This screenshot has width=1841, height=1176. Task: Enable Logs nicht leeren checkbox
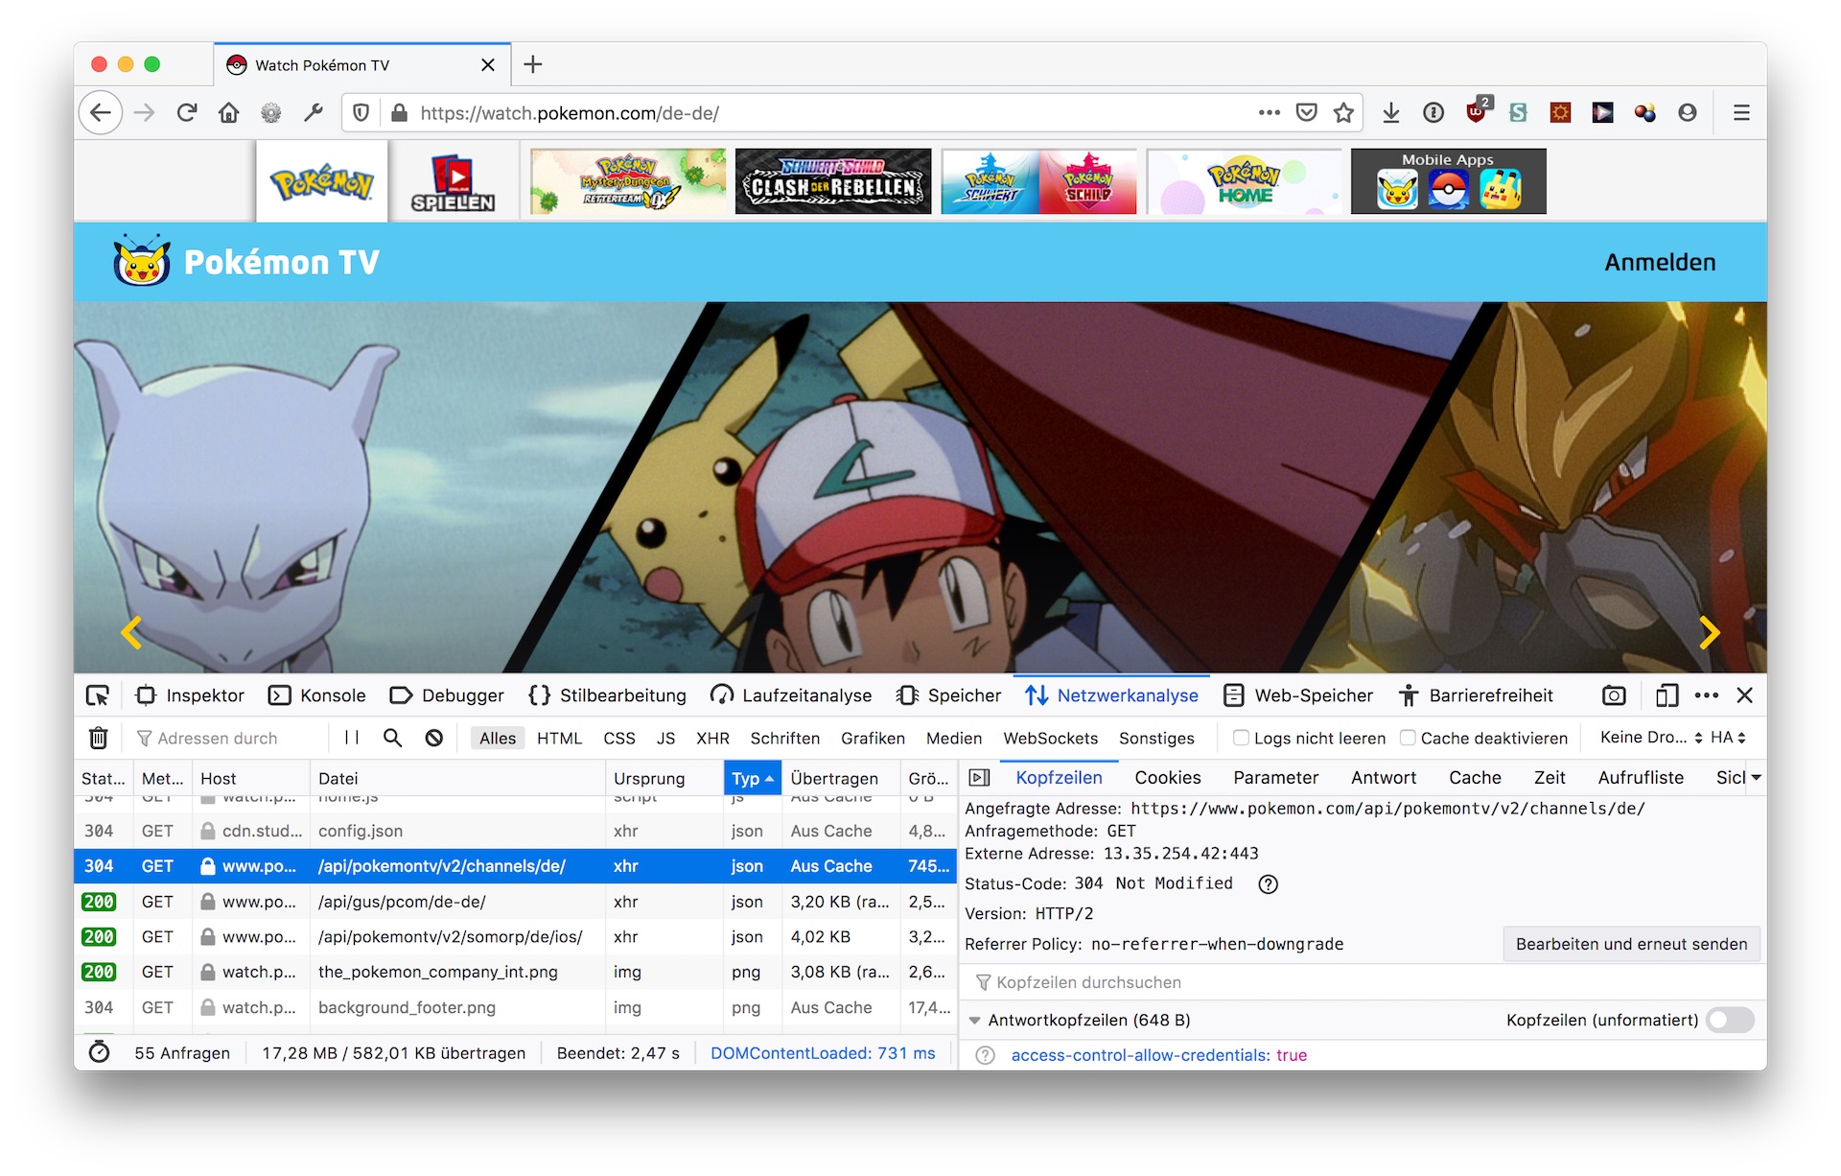pyautogui.click(x=1241, y=738)
